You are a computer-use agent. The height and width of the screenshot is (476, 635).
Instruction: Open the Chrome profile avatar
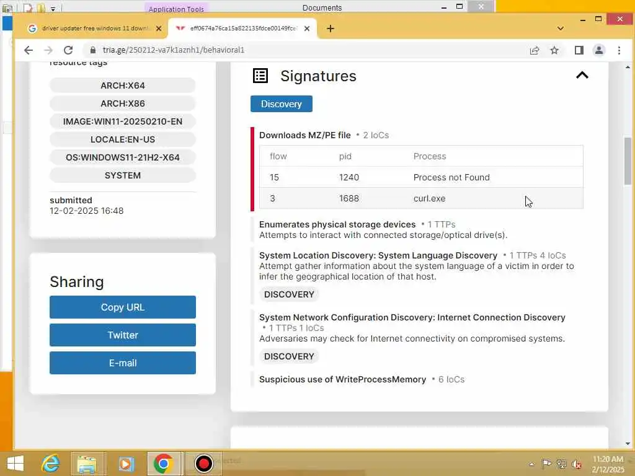coord(599,50)
